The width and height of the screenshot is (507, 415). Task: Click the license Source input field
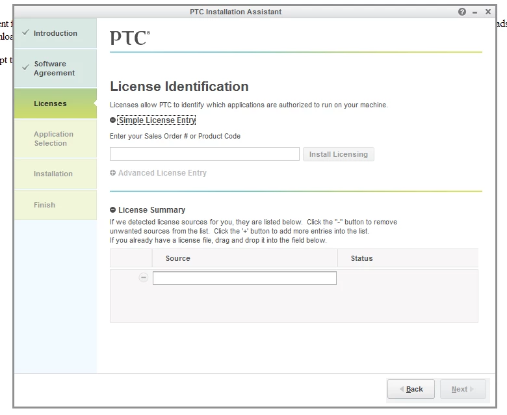(x=244, y=278)
